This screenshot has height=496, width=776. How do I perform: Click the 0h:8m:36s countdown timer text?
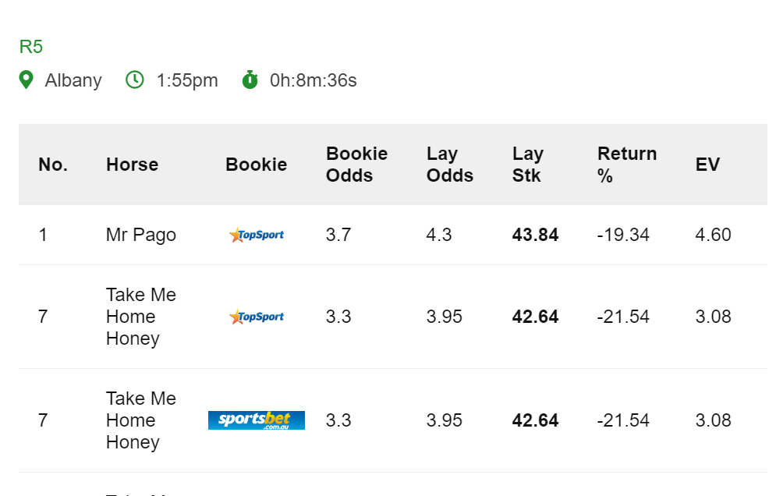tap(314, 80)
